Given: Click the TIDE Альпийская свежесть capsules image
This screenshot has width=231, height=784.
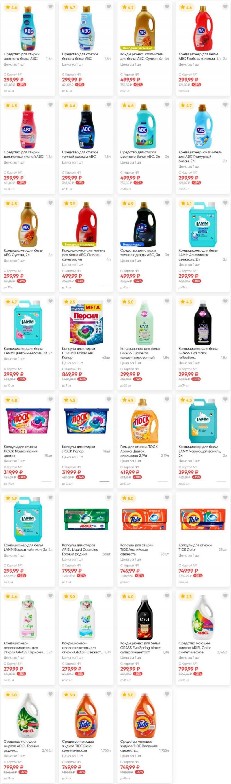Looking at the screenshot, I should point(144,519).
